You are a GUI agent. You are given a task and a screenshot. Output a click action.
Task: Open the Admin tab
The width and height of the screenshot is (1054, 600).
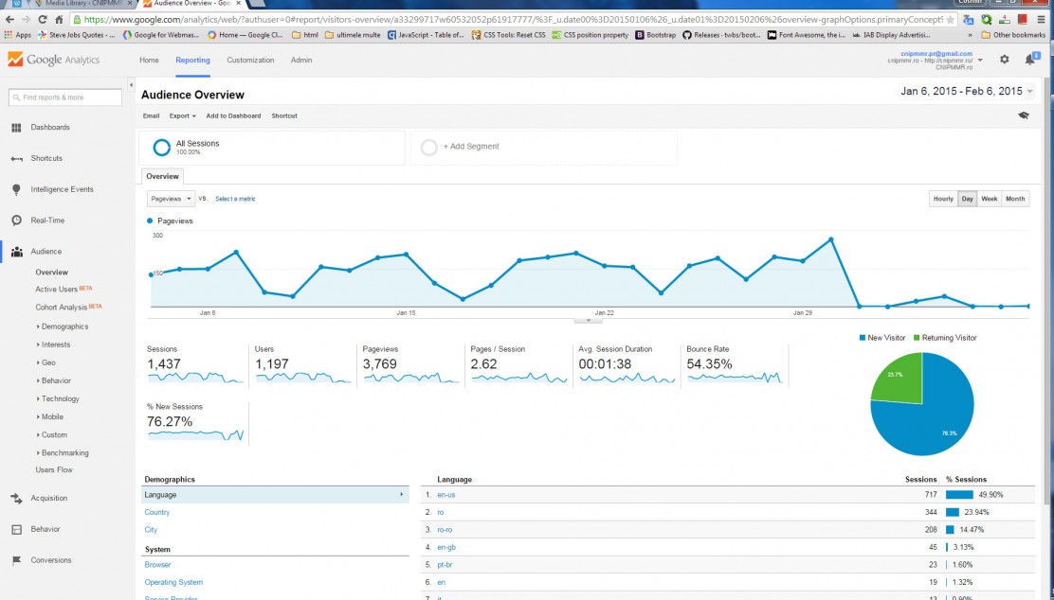click(x=301, y=60)
